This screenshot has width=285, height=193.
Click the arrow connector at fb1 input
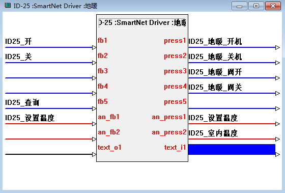(x=94, y=47)
